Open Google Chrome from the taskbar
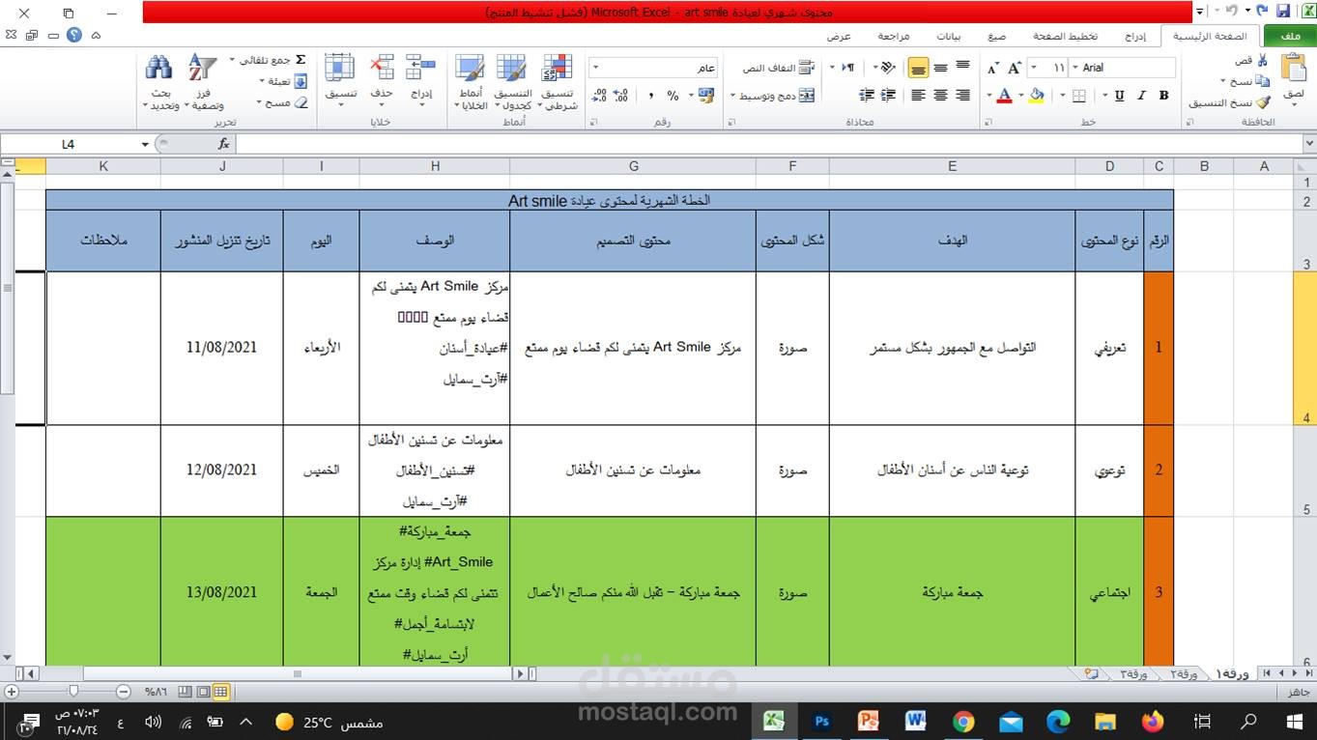The height and width of the screenshot is (740, 1317). coord(963,721)
